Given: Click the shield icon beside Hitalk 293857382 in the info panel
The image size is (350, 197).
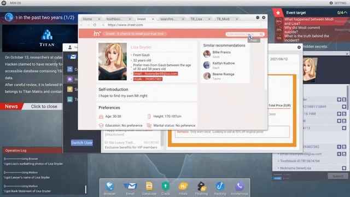Looking at the screenshot, I should click(x=339, y=147).
